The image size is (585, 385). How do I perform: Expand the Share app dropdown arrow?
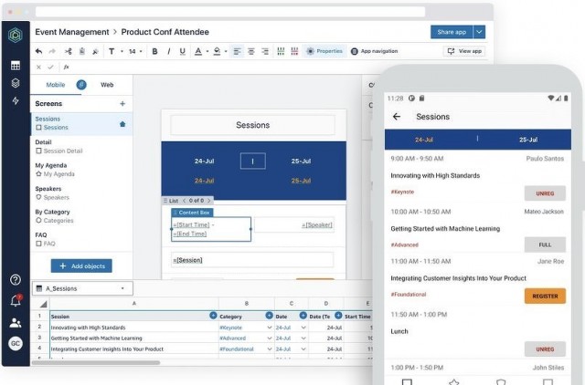click(x=480, y=31)
